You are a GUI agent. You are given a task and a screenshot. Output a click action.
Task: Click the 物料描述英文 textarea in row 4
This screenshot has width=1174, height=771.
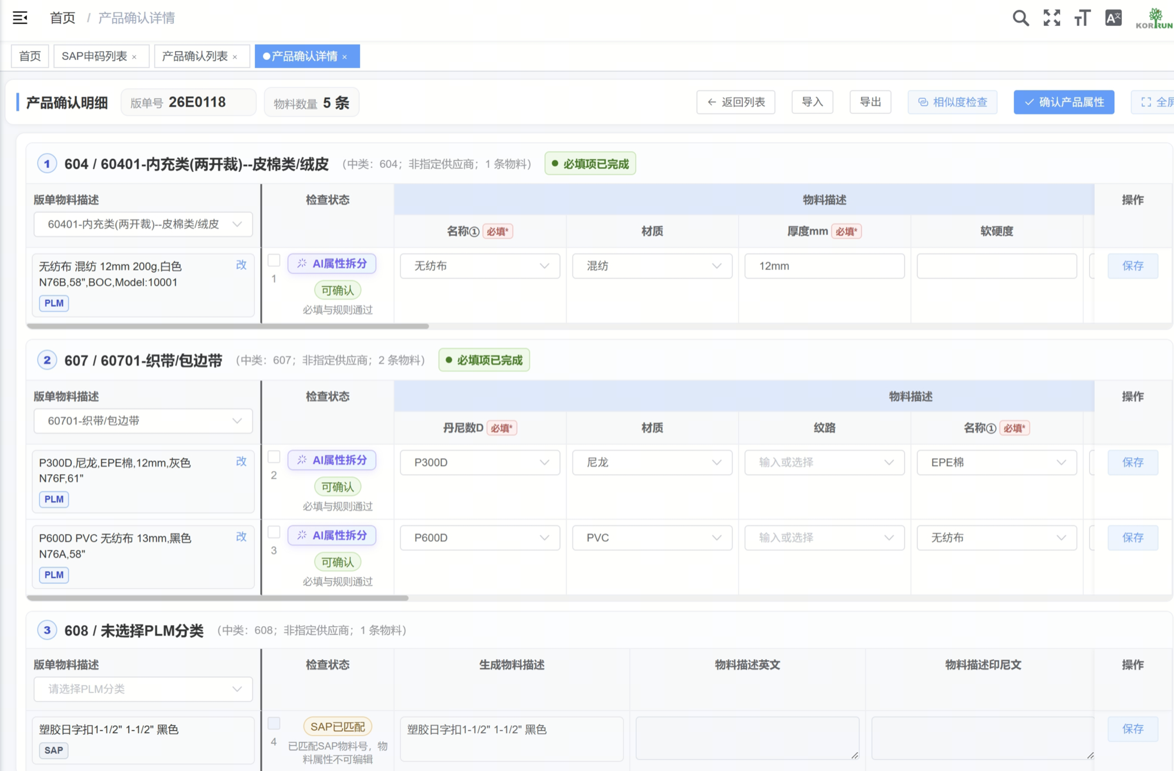[x=748, y=738]
